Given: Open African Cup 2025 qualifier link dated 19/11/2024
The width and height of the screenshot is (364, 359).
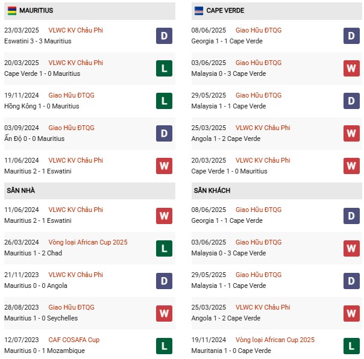Looking at the screenshot, I should coord(275,340).
